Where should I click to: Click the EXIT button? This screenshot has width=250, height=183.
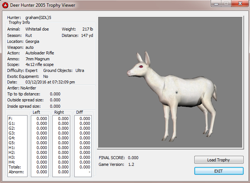pyautogui.click(x=219, y=171)
